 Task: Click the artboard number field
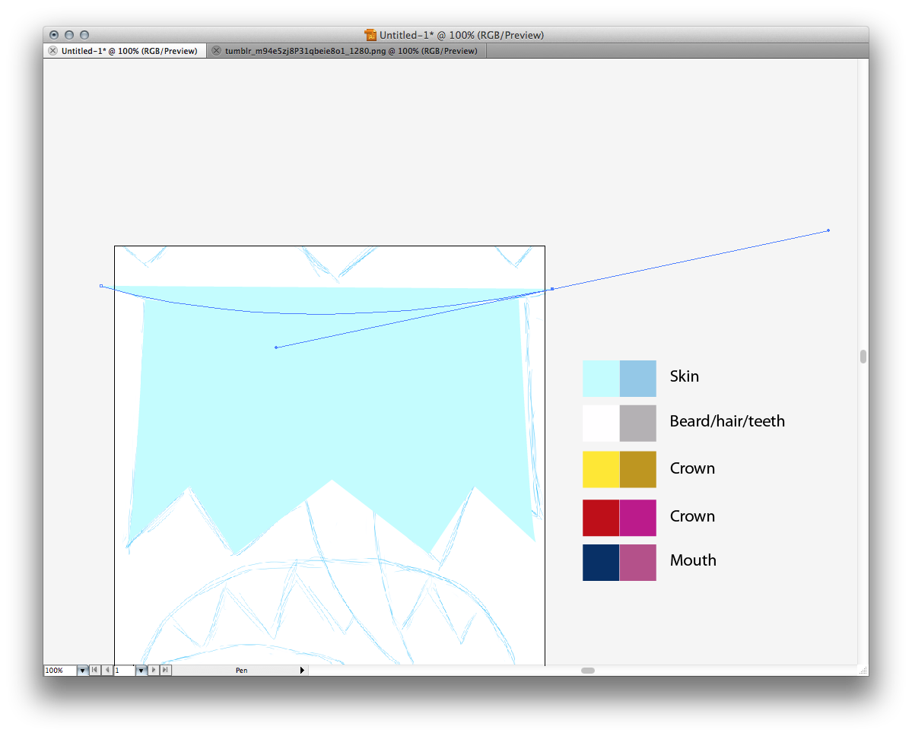click(123, 671)
